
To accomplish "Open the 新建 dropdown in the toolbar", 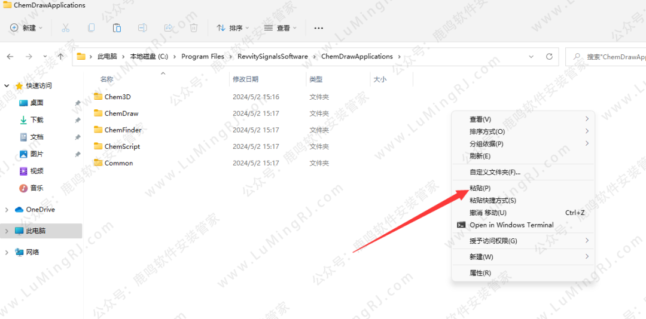I will point(27,28).
